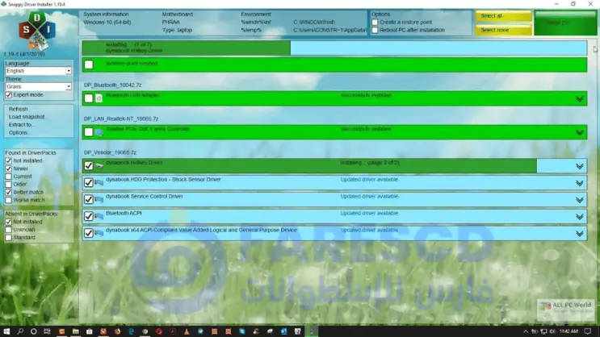Choose Load snapshot in the side menu
Image resolution: width=600 pixels, height=337 pixels.
(27, 117)
